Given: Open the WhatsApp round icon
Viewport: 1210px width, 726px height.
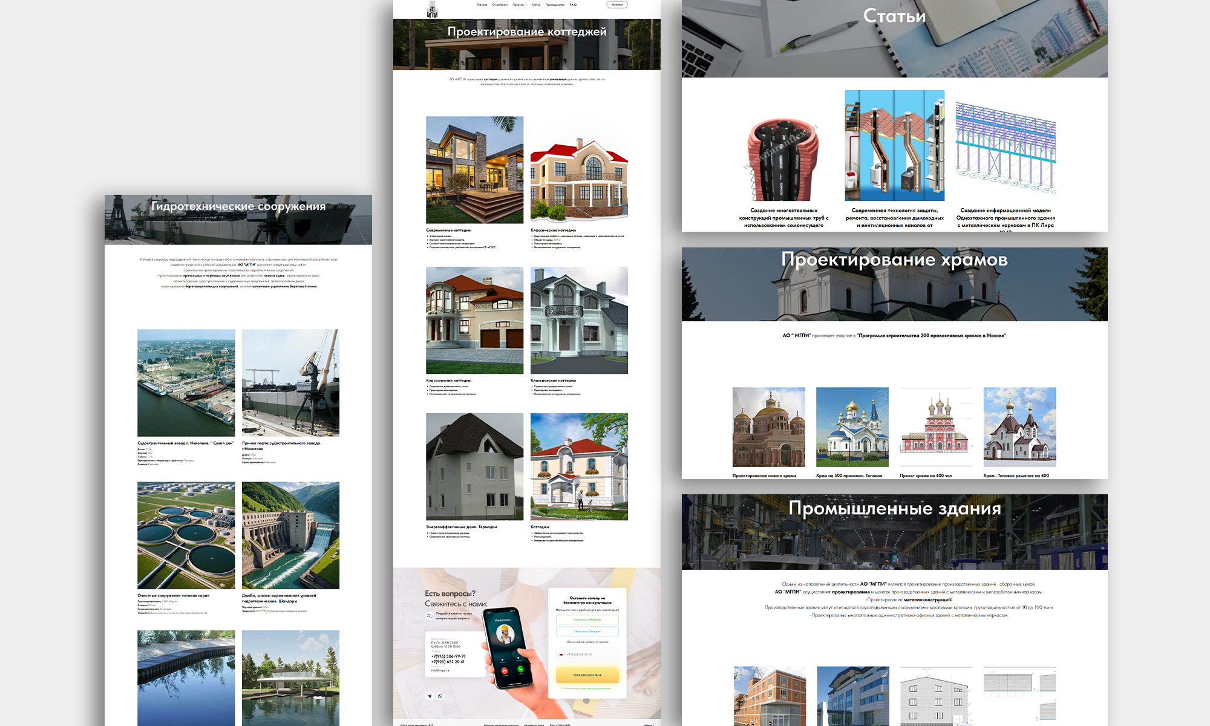Looking at the screenshot, I should pyautogui.click(x=440, y=696).
